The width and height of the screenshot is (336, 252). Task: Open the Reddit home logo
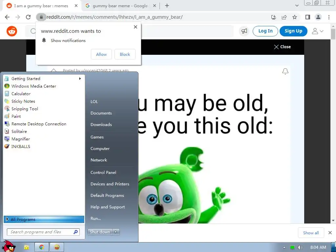(12, 31)
